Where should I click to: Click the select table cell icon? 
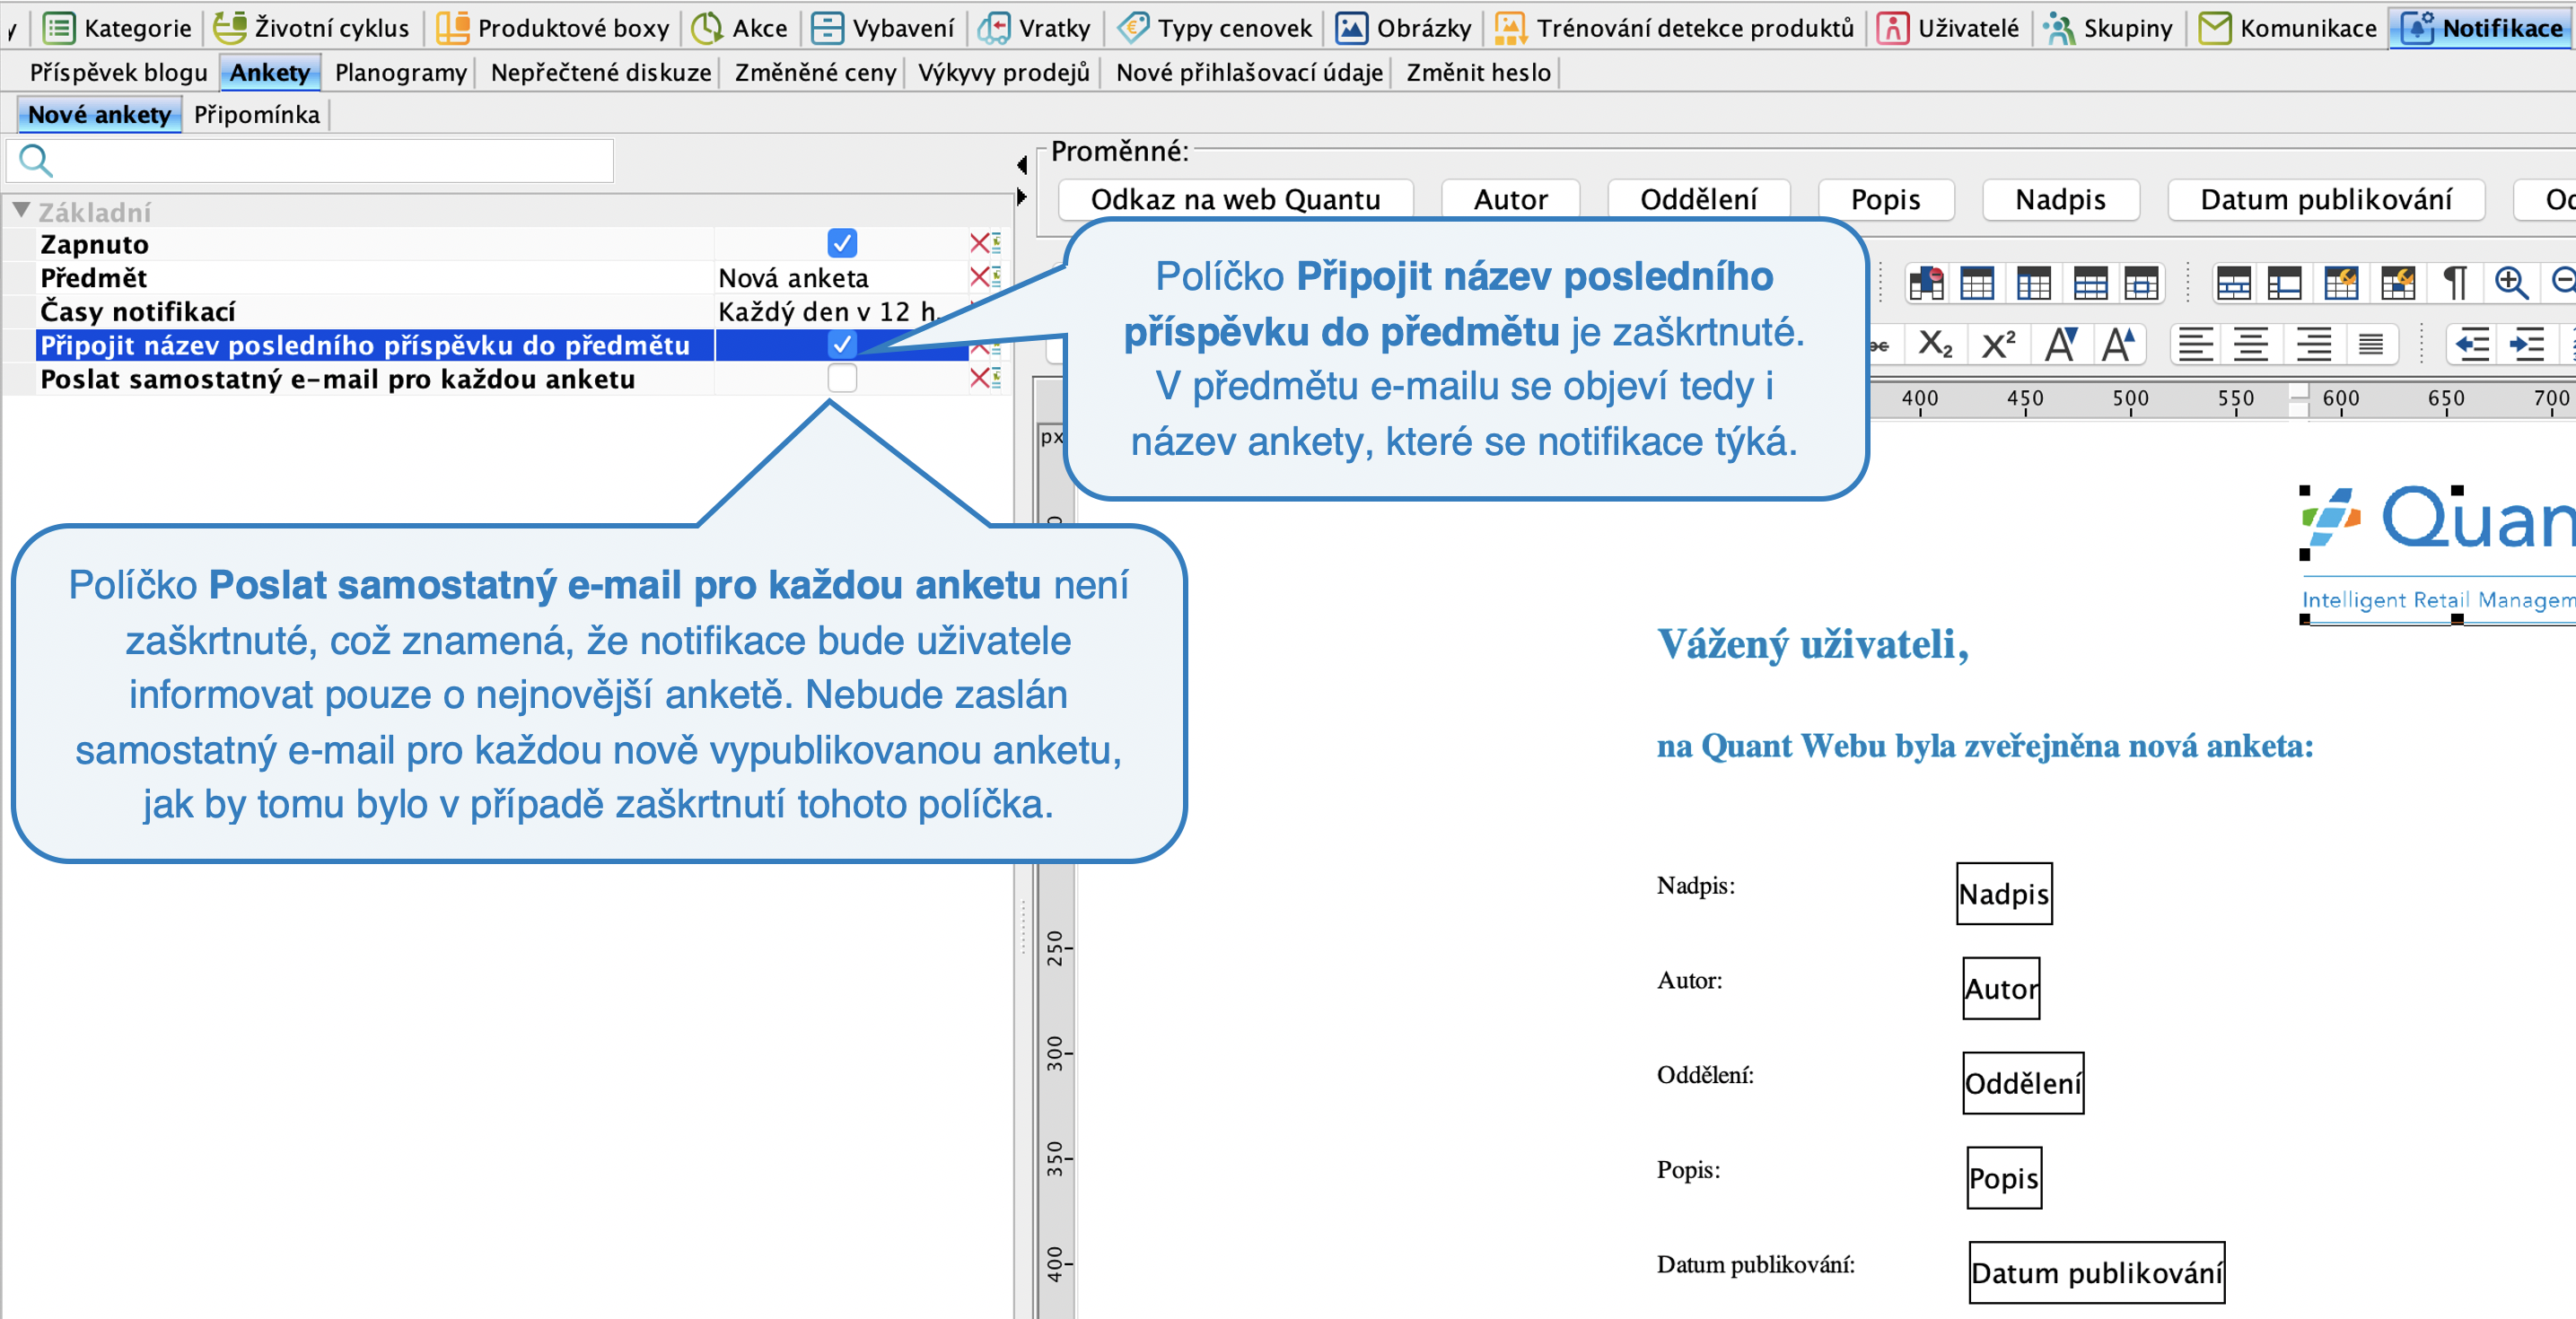point(2141,284)
